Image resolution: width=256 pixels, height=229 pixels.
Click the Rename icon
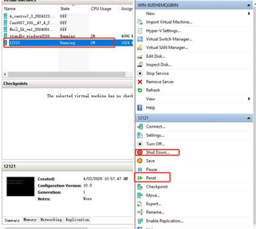coord(140,212)
